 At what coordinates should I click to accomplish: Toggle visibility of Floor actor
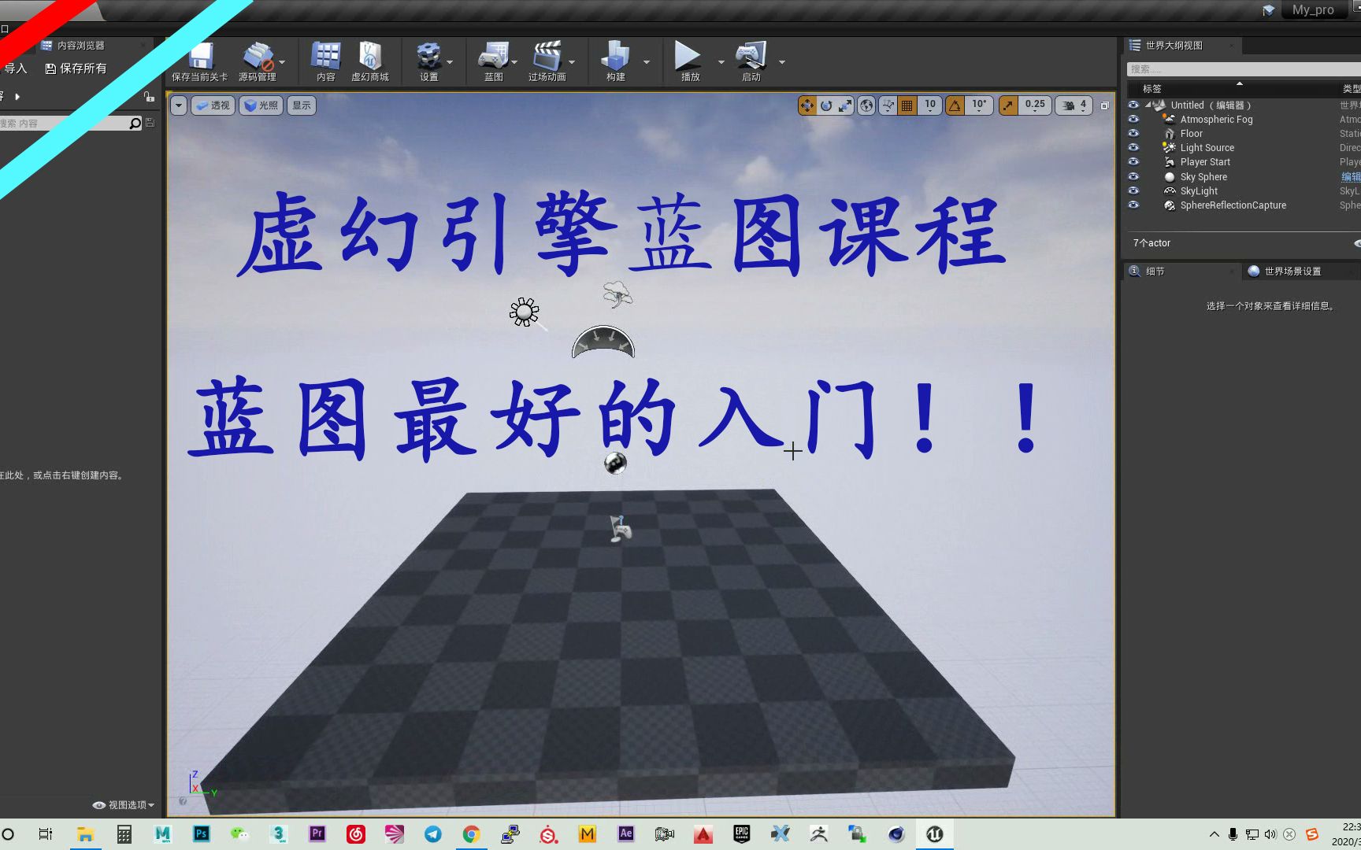(1133, 133)
